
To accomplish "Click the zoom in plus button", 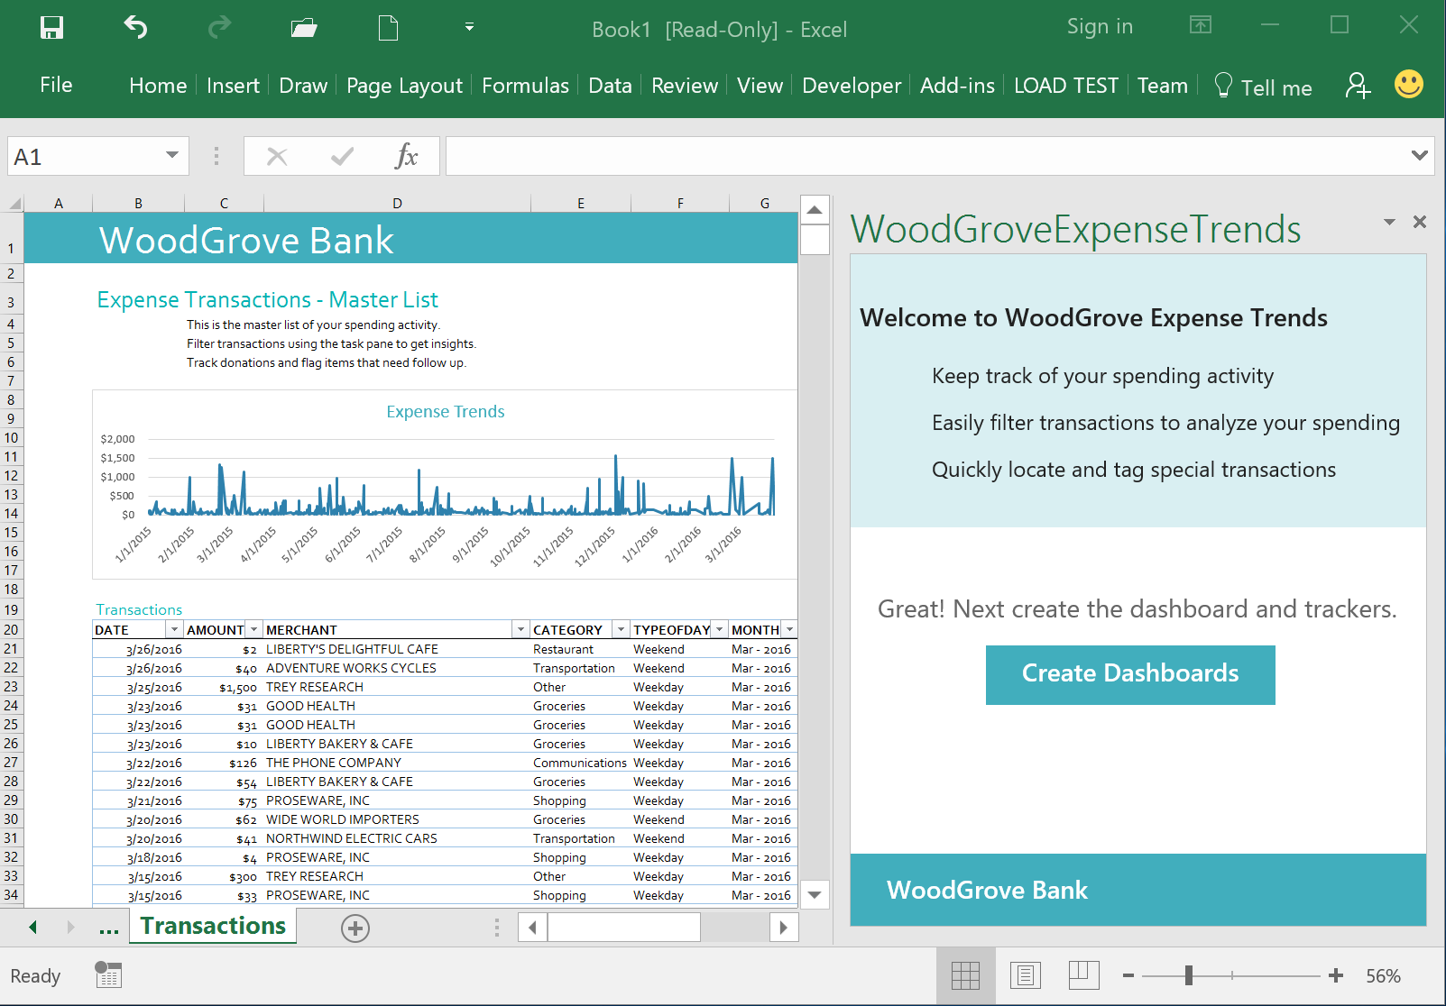I will click(x=1336, y=975).
